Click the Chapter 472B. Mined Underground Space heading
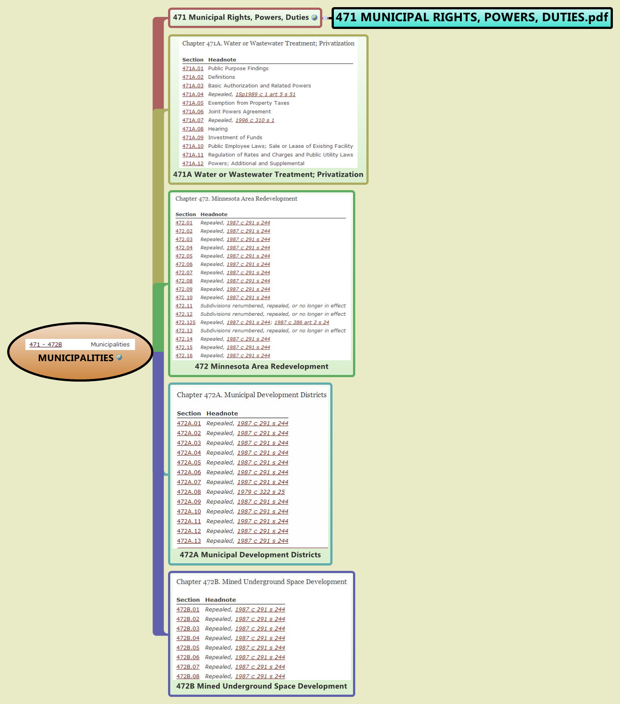 tap(261, 582)
